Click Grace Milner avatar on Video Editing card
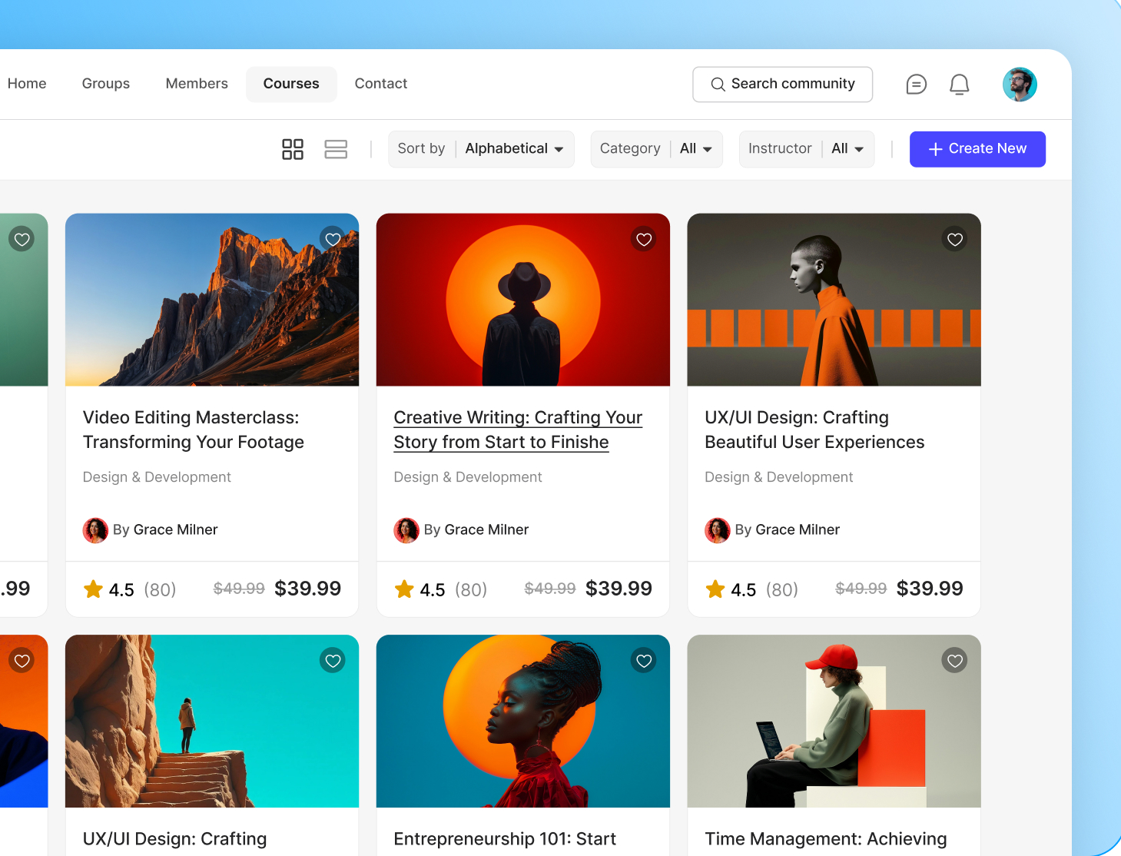1121x856 pixels. click(x=95, y=530)
